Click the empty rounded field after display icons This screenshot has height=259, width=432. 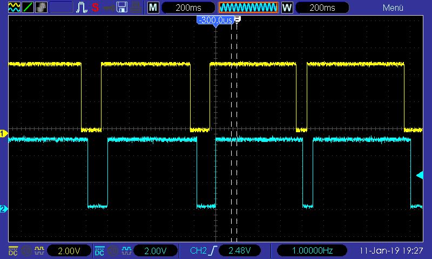61,8
